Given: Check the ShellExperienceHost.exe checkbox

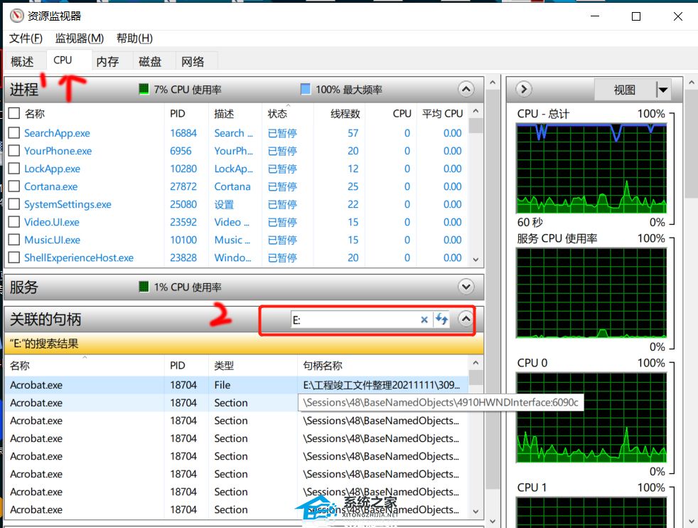Looking at the screenshot, I should point(14,258).
